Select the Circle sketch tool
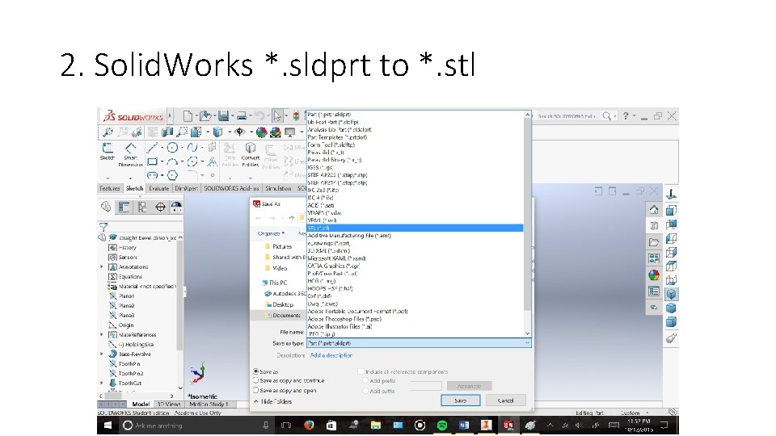Viewport: 776px width, 436px height. coord(172,147)
